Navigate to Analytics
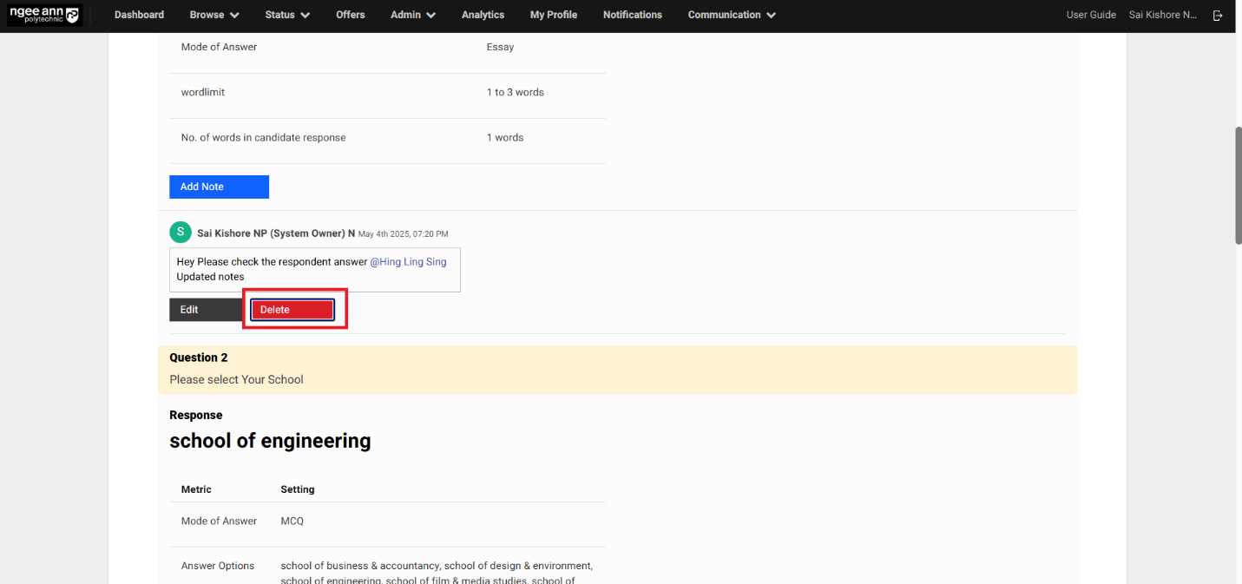This screenshot has width=1242, height=584. click(x=483, y=15)
